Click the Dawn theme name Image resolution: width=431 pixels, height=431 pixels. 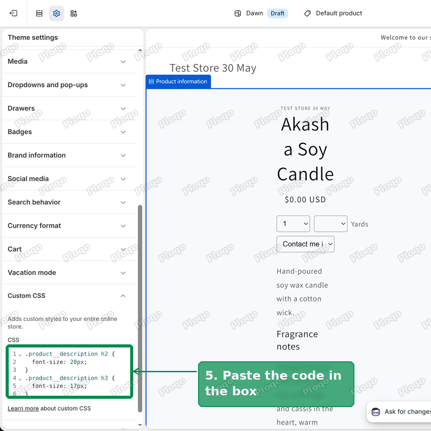(x=255, y=13)
